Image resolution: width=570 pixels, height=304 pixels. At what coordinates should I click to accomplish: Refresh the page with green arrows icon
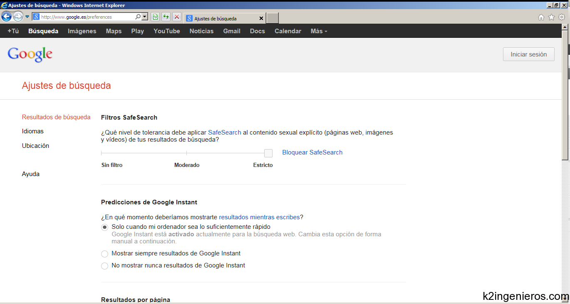click(x=166, y=17)
